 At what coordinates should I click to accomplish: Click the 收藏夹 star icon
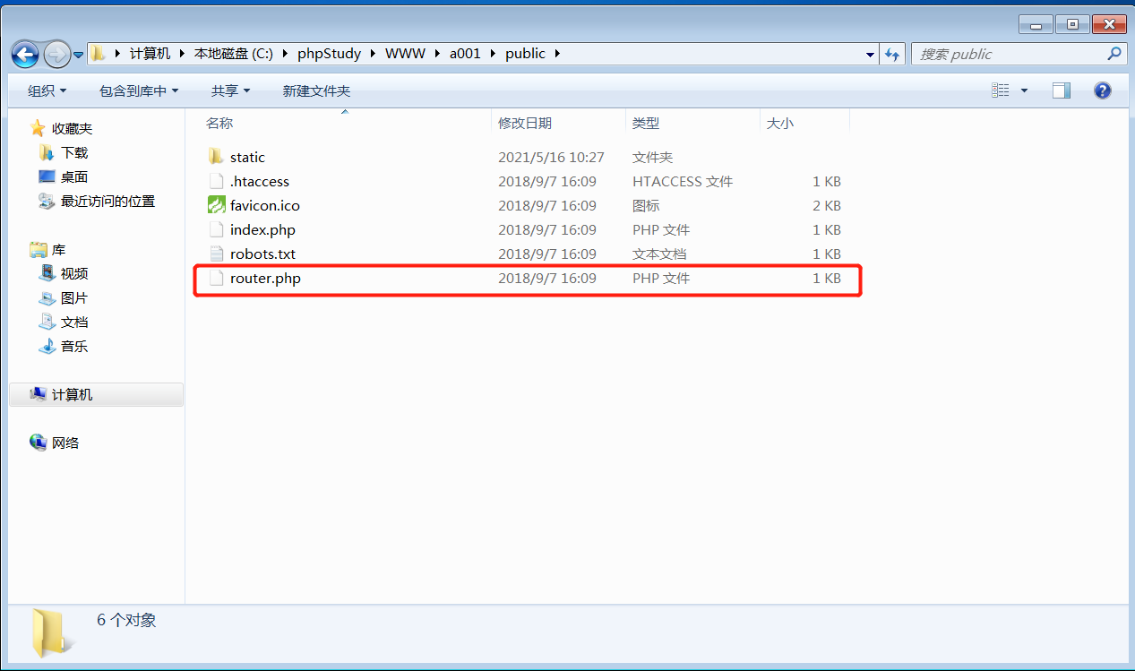tap(38, 128)
